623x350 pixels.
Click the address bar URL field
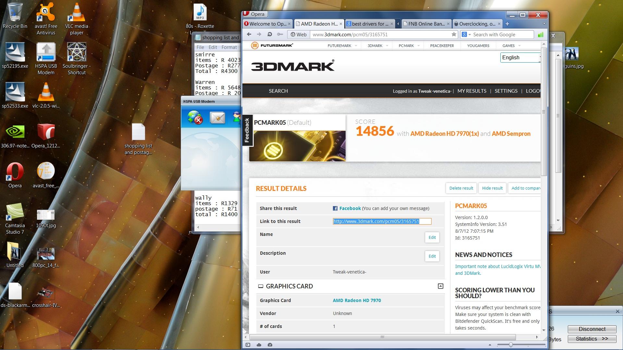click(x=380, y=34)
